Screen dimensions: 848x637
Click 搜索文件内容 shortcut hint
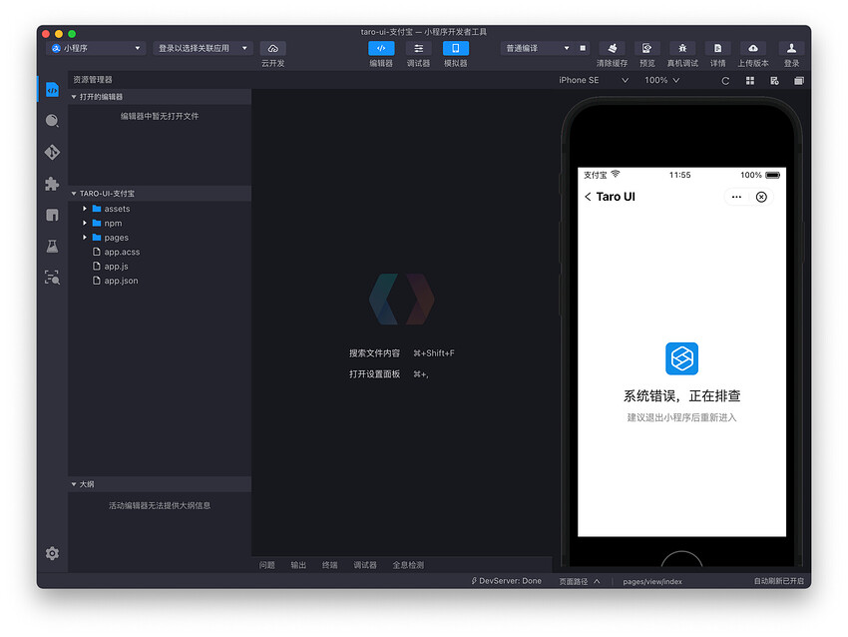coord(401,353)
